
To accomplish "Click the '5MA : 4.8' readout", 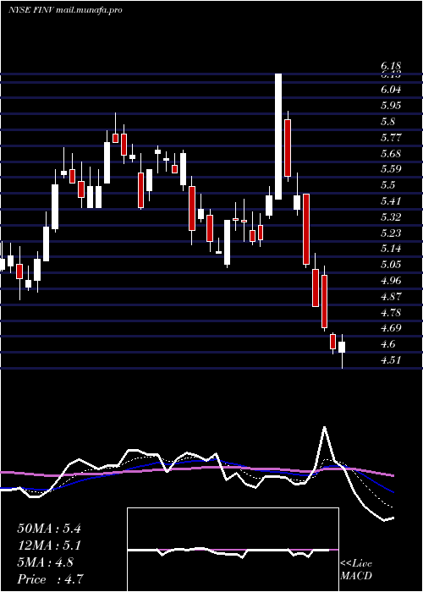I will point(46,562).
